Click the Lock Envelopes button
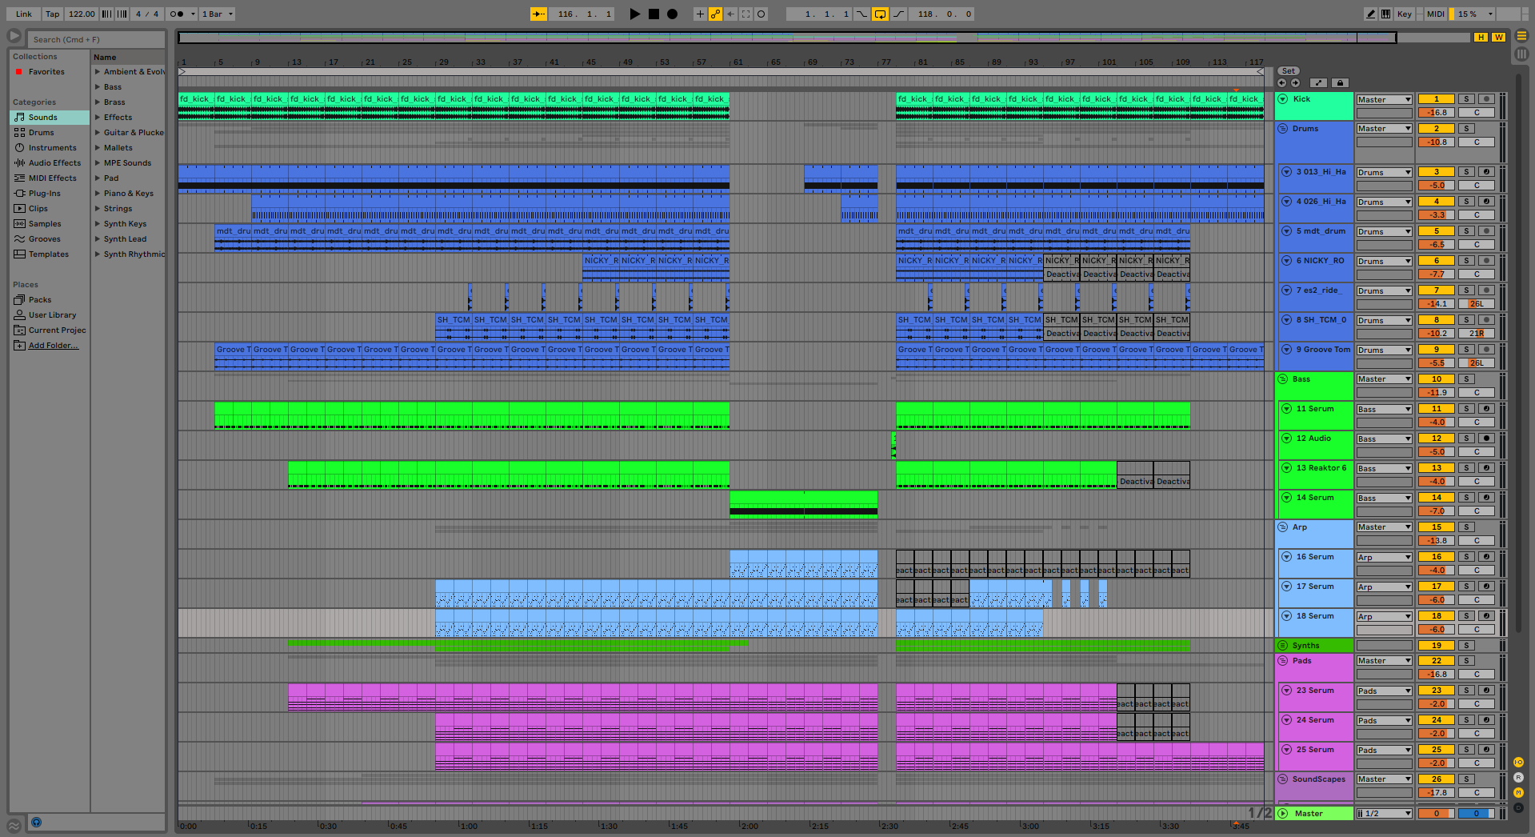 click(1340, 82)
